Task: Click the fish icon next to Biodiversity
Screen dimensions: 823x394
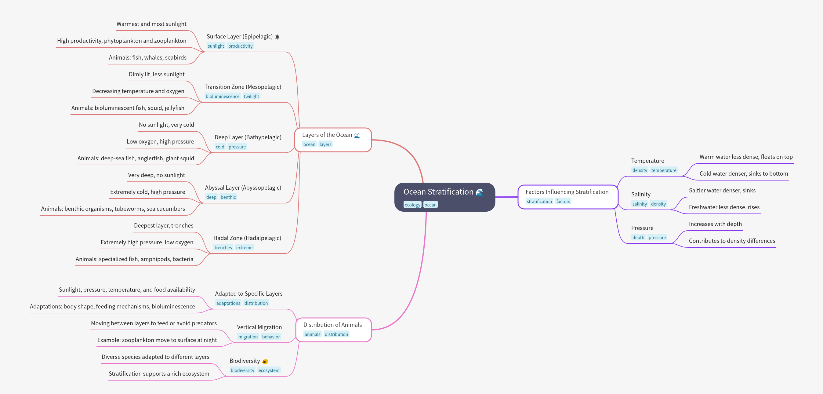Action: click(x=265, y=361)
